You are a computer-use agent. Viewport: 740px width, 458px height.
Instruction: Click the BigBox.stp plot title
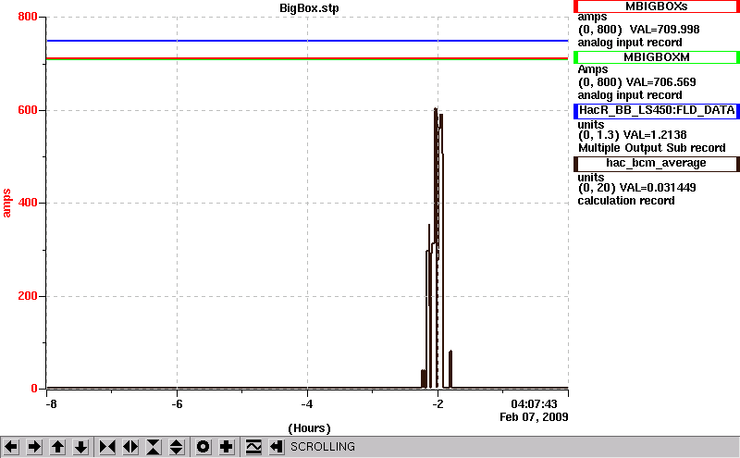(309, 8)
